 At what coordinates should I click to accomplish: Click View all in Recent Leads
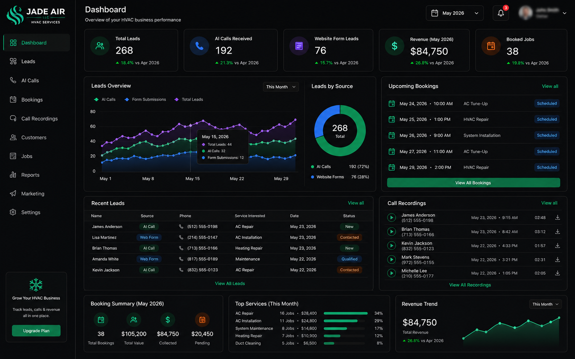356,203
